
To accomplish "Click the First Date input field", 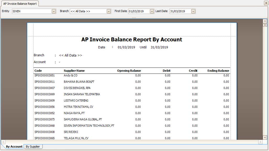I will point(139,11).
